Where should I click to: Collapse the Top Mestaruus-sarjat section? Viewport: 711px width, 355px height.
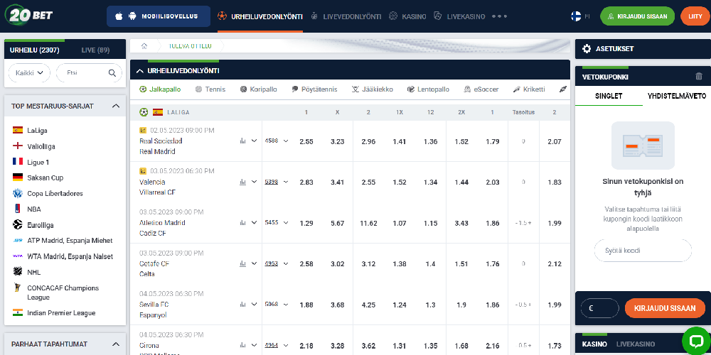click(x=116, y=106)
